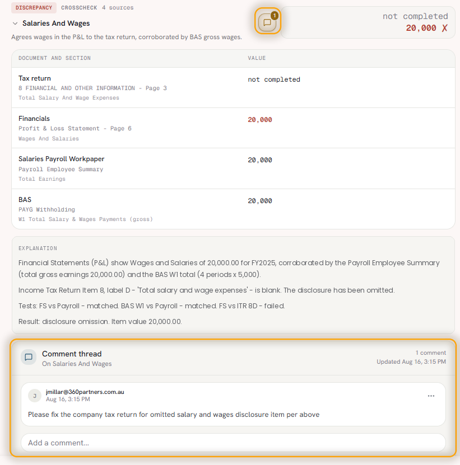Open comments button with badge 1

pos(267,21)
